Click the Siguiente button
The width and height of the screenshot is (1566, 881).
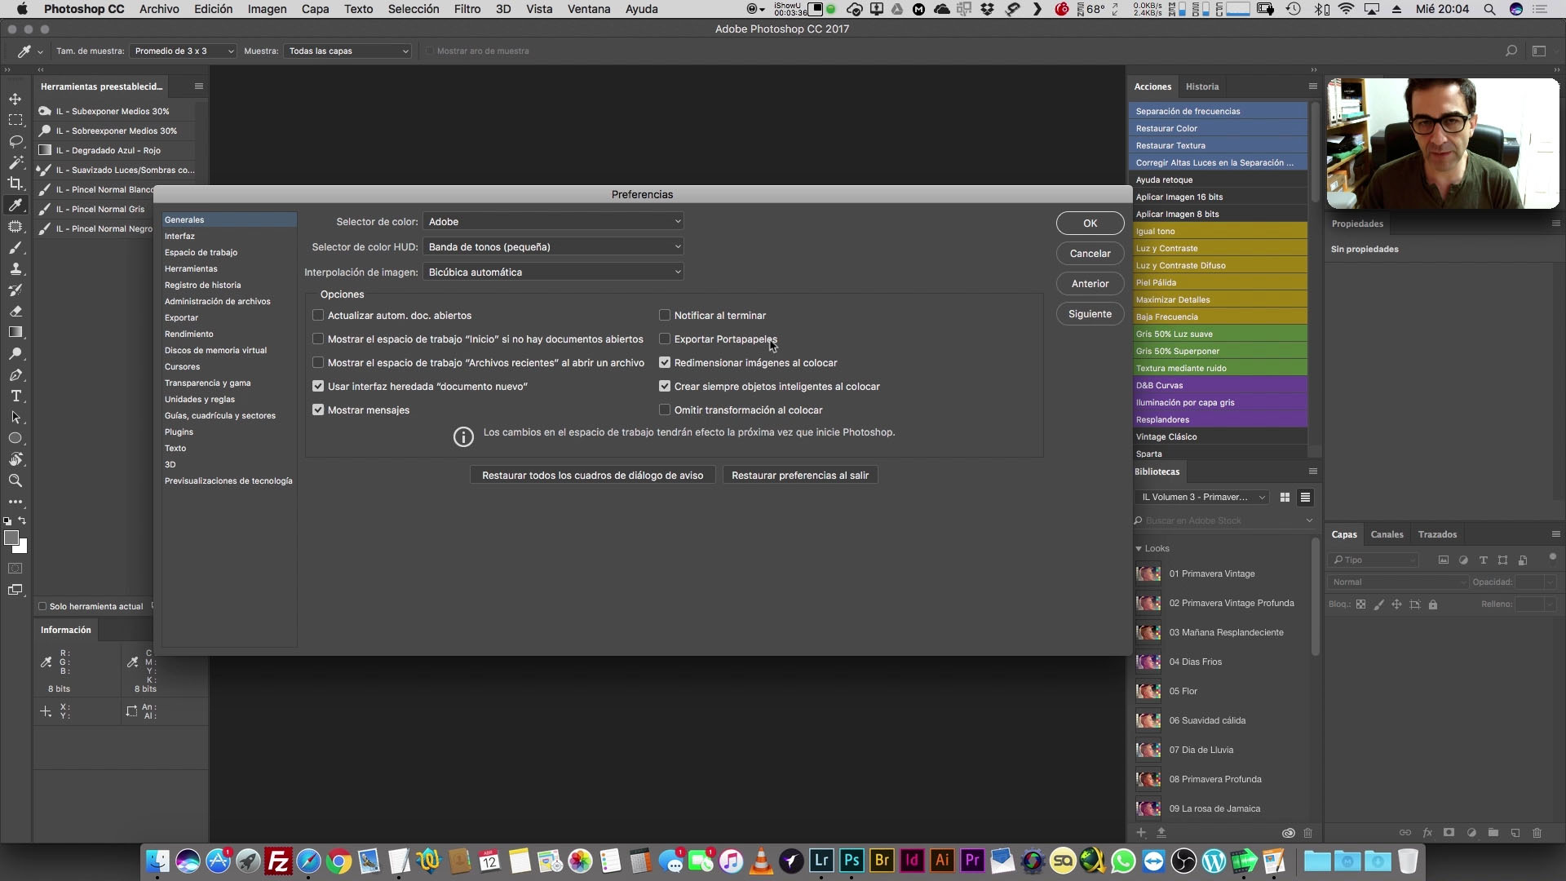pos(1090,314)
